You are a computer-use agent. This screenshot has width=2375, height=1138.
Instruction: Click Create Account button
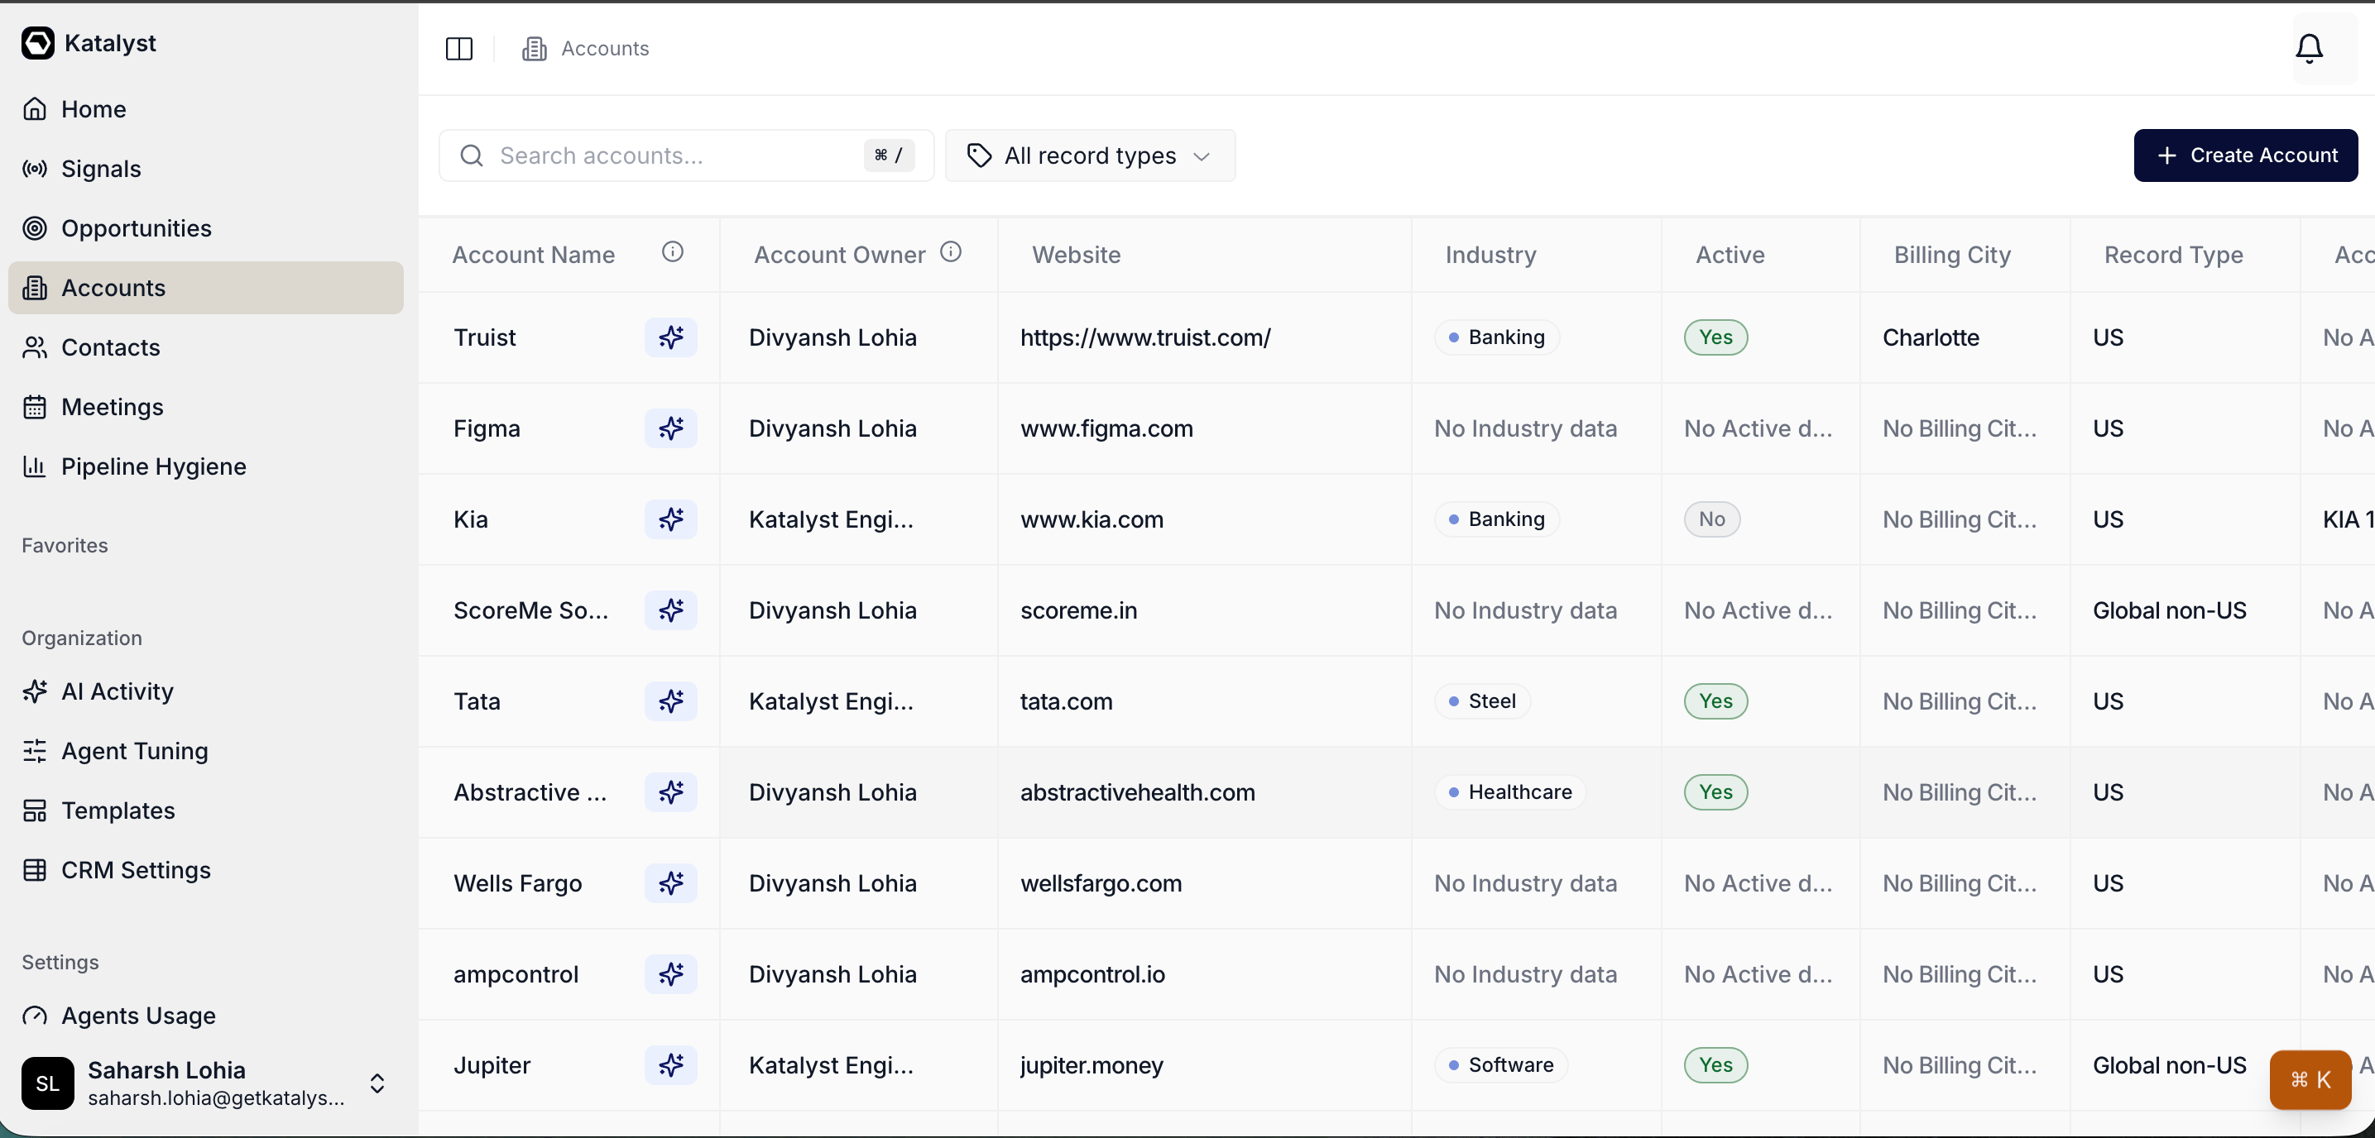pos(2245,155)
